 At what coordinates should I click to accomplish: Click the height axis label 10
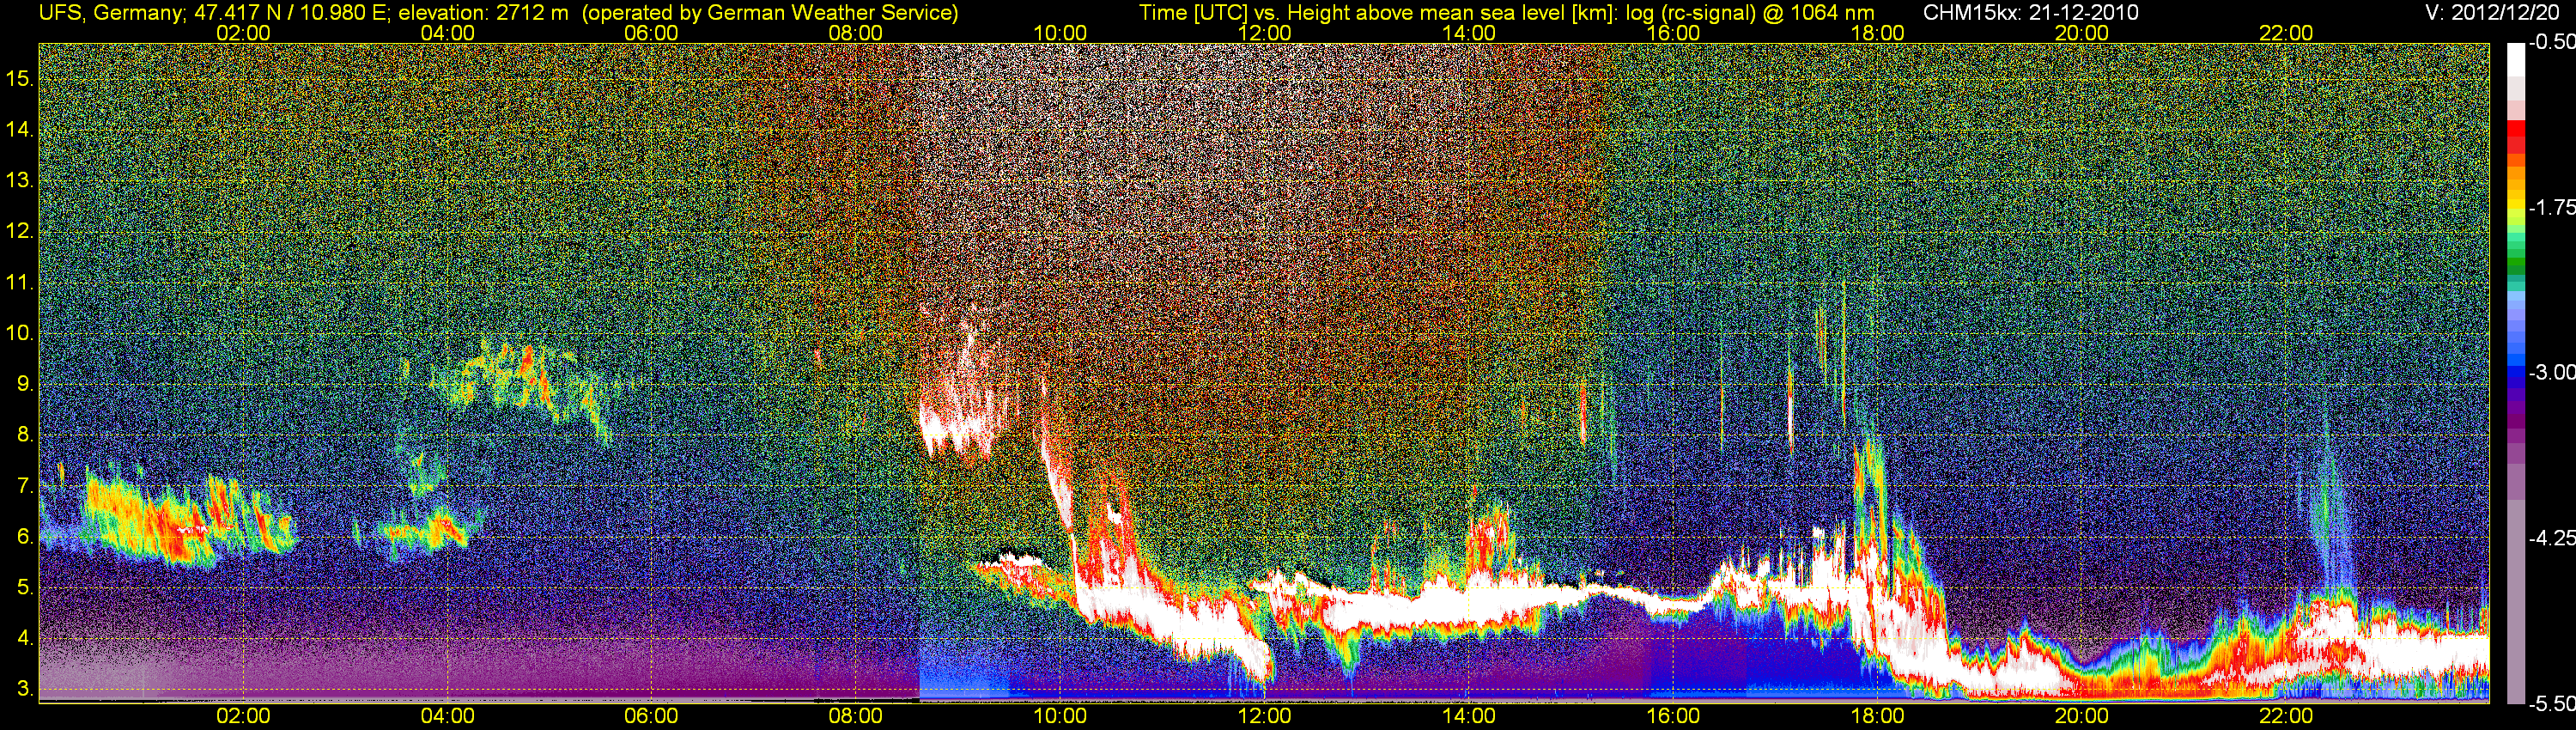pyautogui.click(x=19, y=333)
